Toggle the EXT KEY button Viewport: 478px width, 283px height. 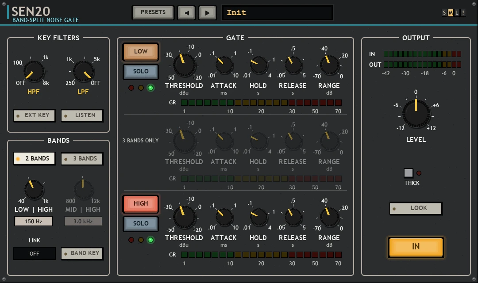[x=34, y=115]
